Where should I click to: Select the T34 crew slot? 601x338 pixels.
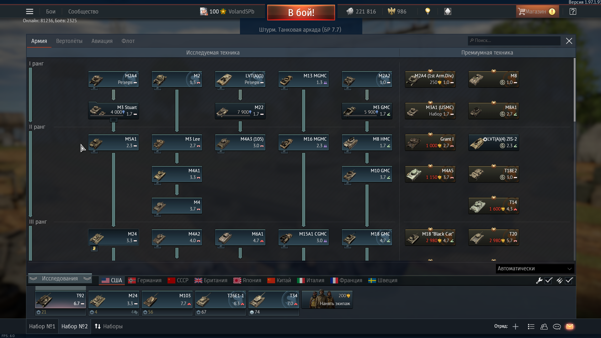pos(274,300)
